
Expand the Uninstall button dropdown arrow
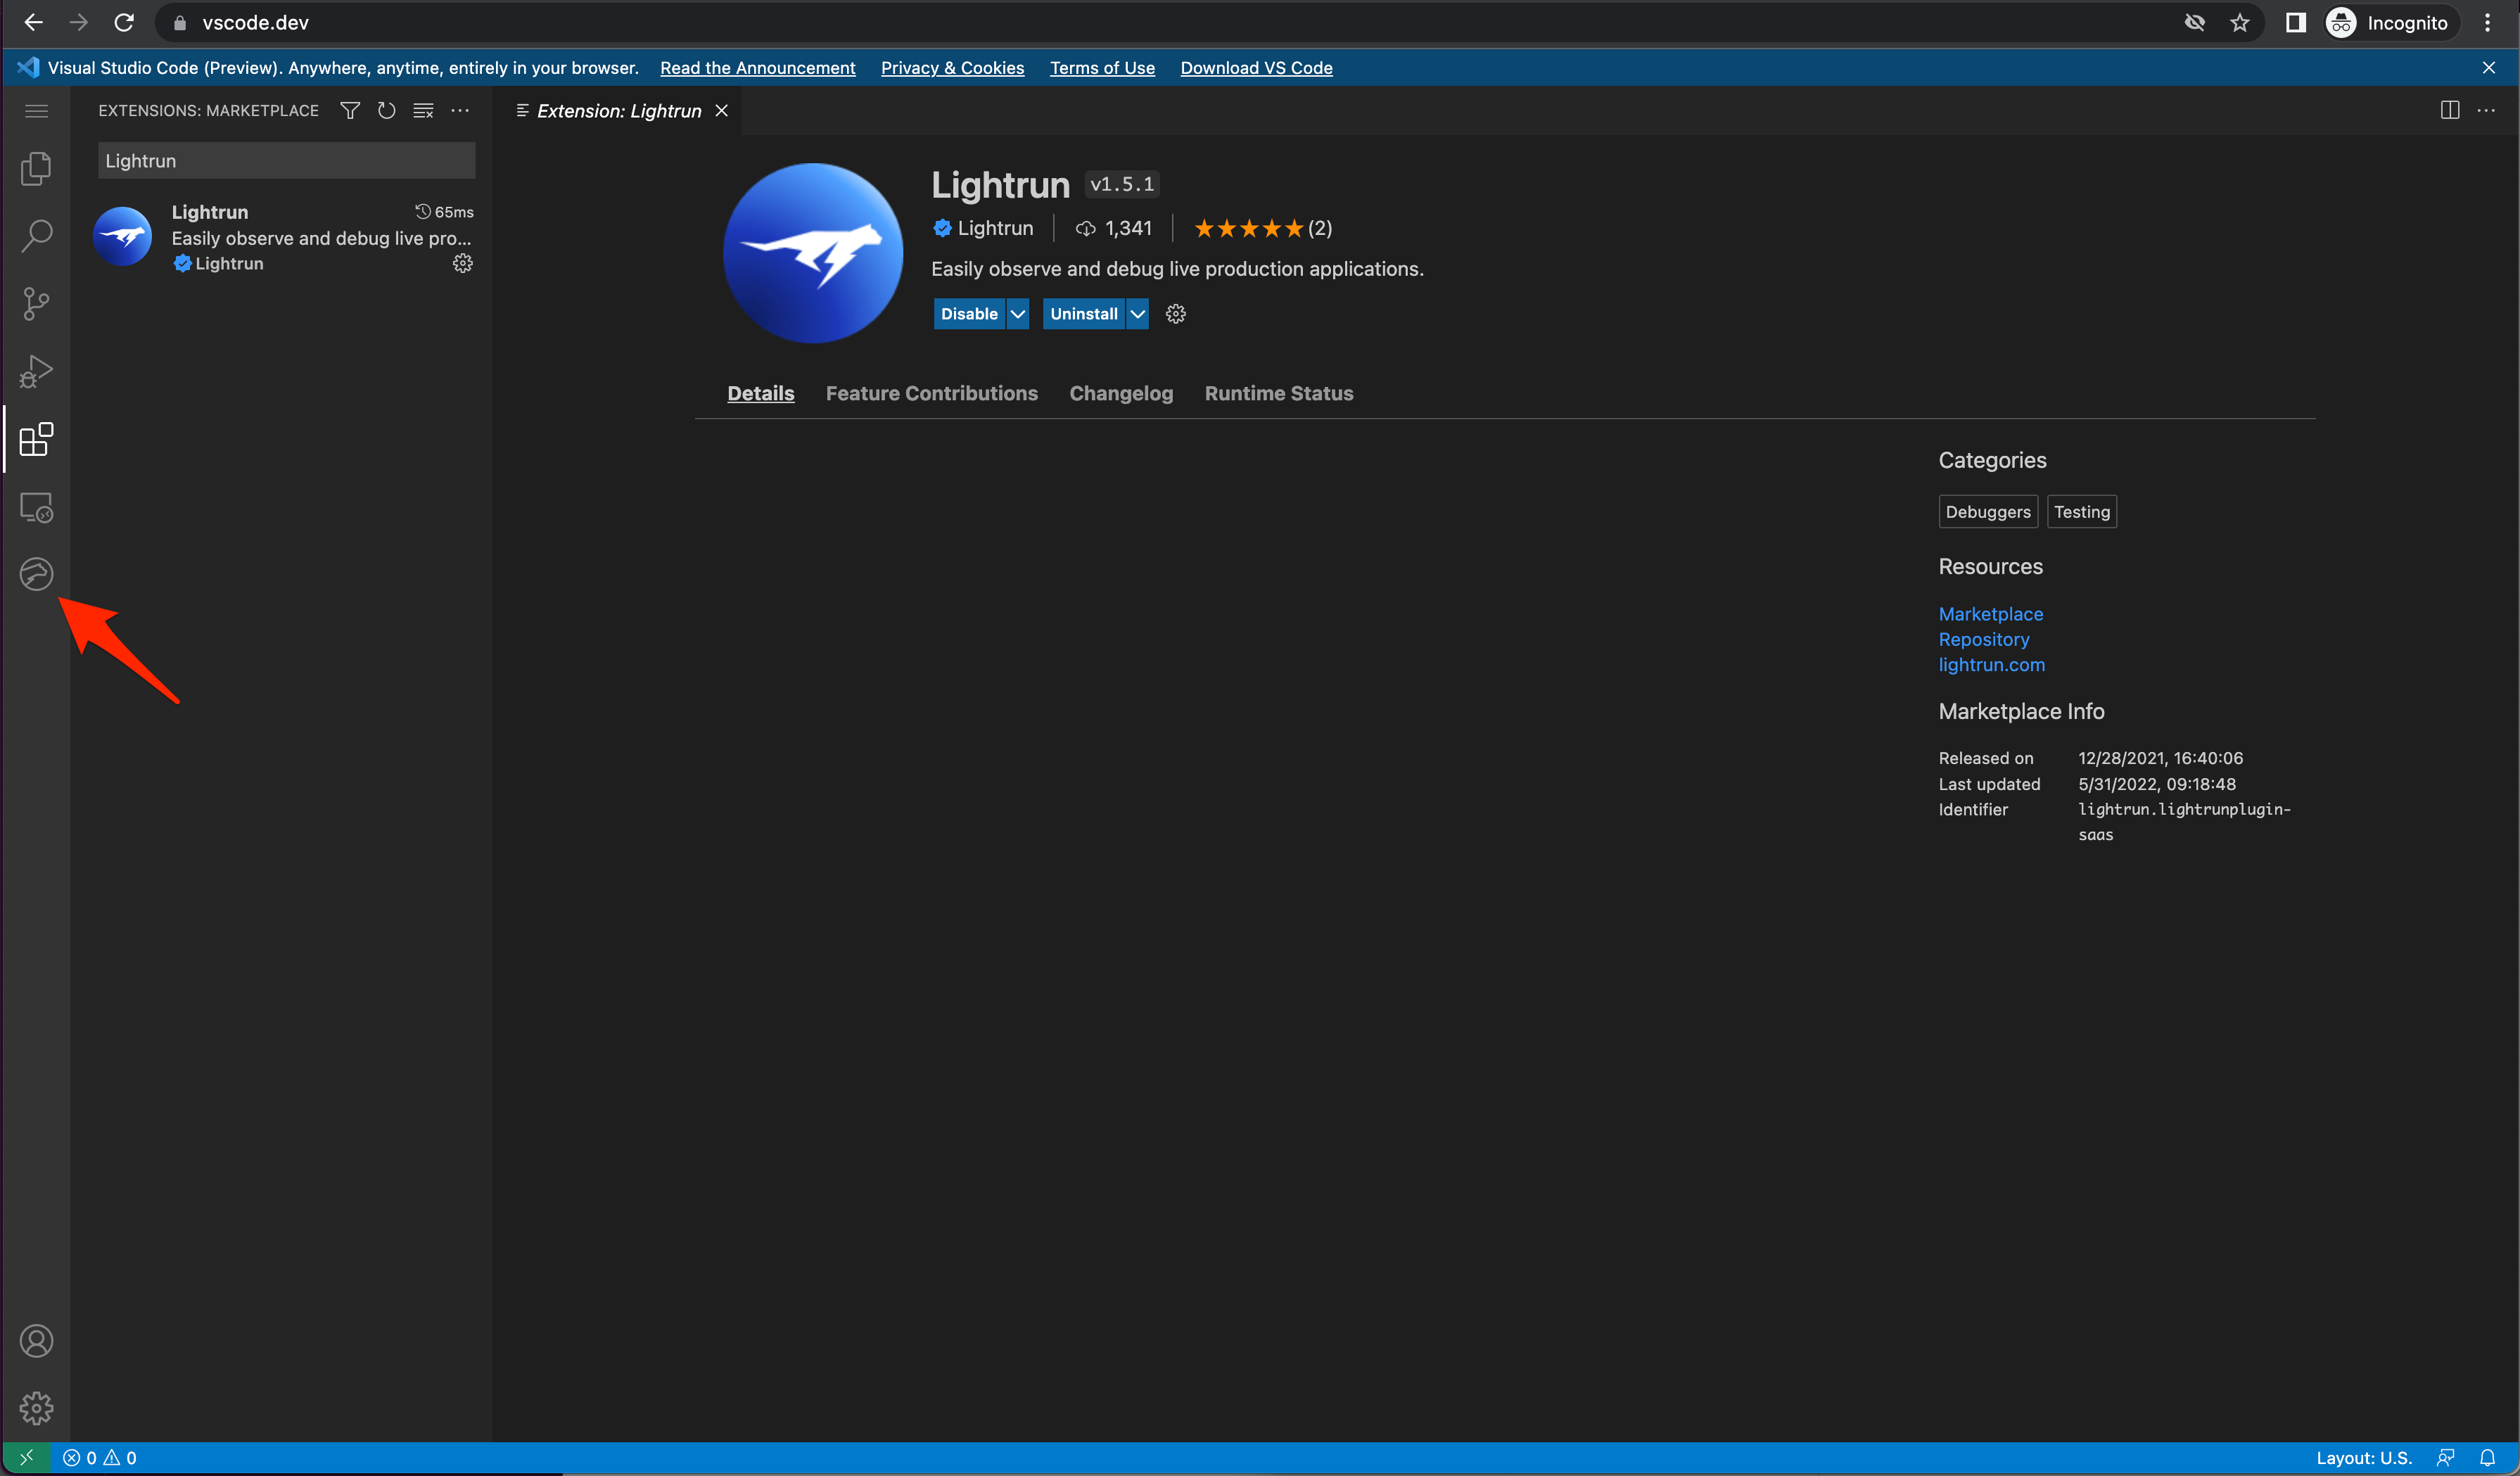click(x=1137, y=314)
